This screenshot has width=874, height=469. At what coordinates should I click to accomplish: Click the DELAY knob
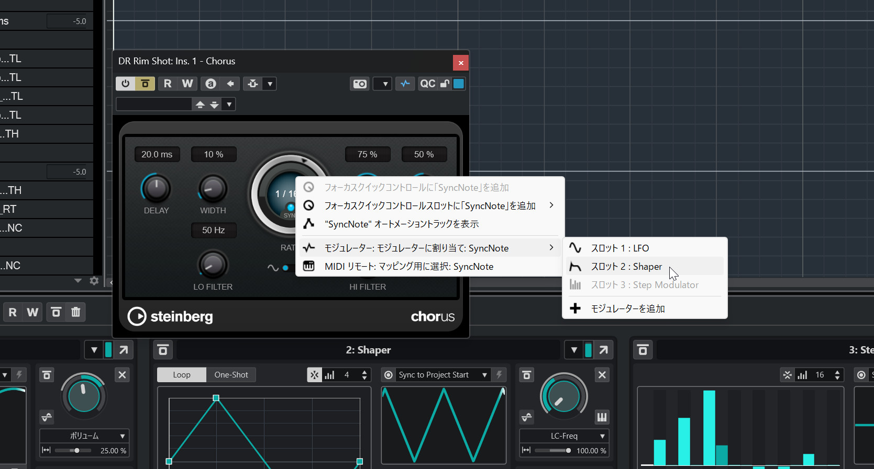[x=156, y=188]
